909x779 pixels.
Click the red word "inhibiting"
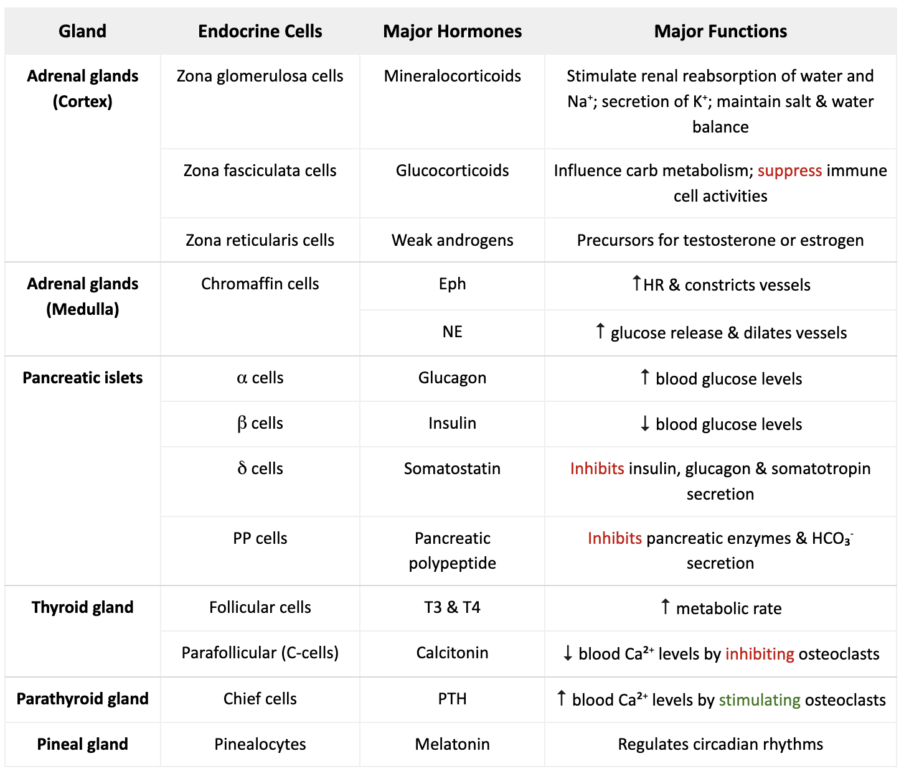(760, 654)
